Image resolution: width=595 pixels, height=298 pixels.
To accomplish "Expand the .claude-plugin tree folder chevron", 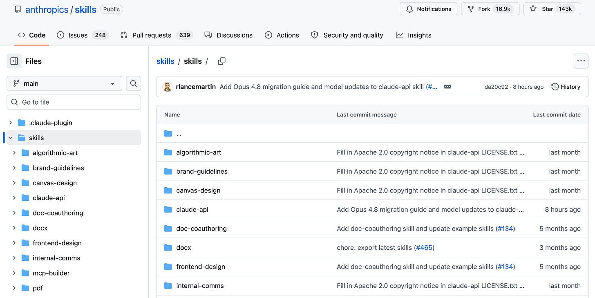I will click(x=11, y=123).
